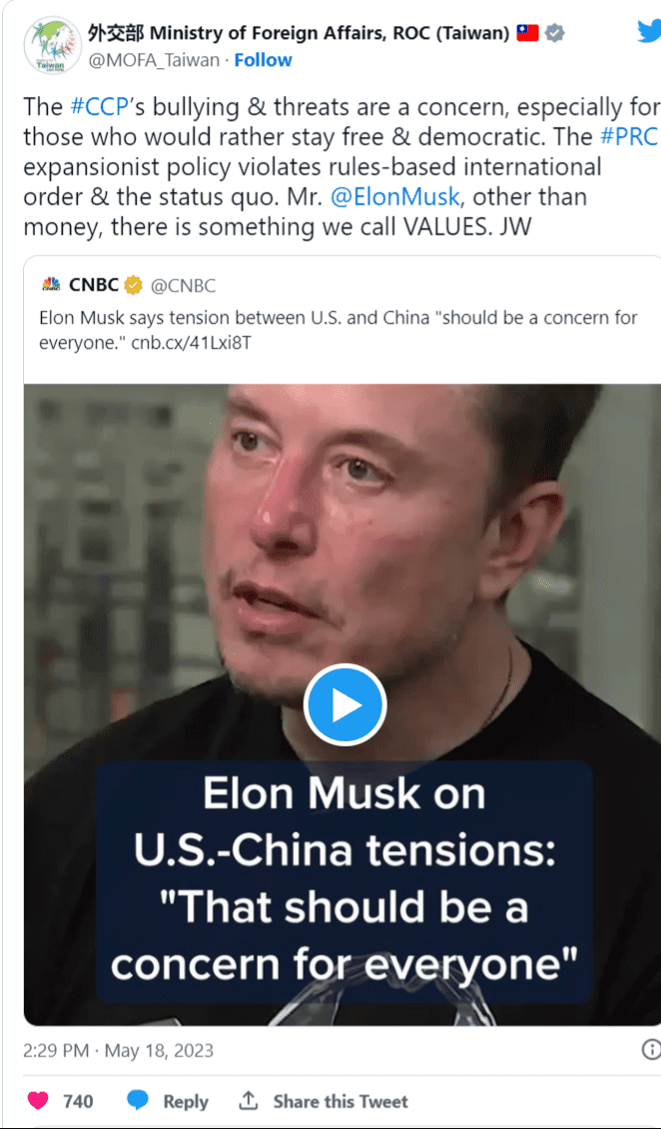This screenshot has height=1129, width=661.
Task: Follow the @MOFA_Taiwan account
Action: click(264, 61)
